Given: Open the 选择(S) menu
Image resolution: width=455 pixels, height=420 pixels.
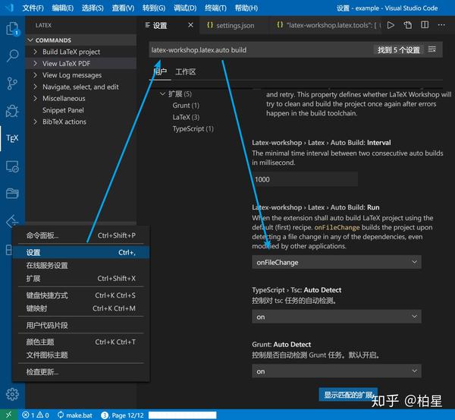Looking at the screenshot, I should (93, 8).
